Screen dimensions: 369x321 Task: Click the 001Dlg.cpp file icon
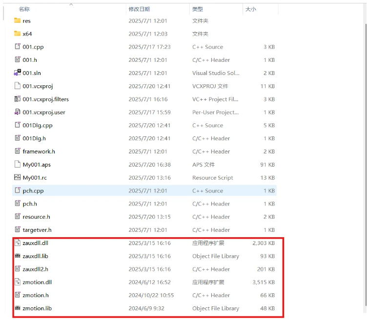tap(18, 125)
